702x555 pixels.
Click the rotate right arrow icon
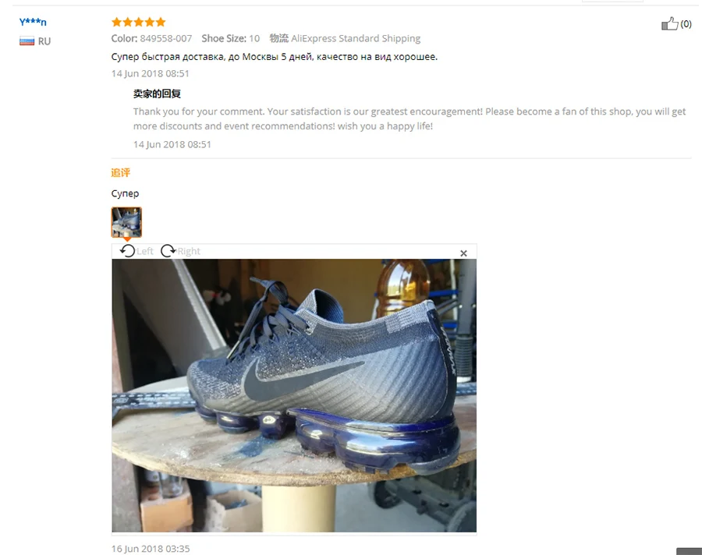click(168, 251)
